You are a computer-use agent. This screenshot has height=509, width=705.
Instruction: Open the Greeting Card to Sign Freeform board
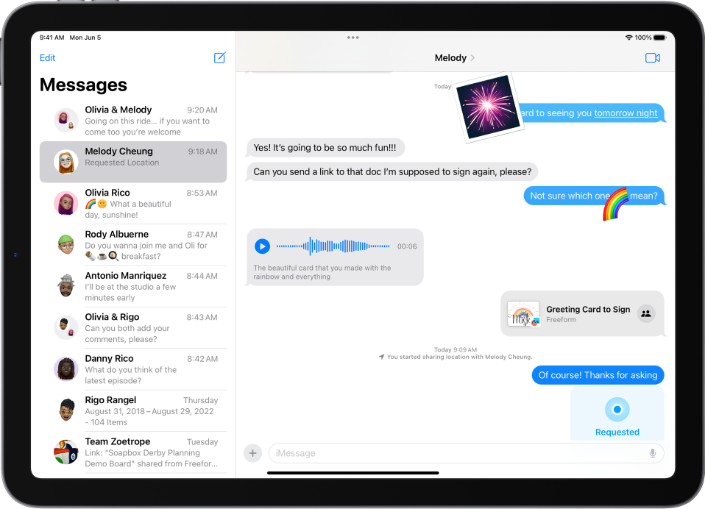coord(582,313)
